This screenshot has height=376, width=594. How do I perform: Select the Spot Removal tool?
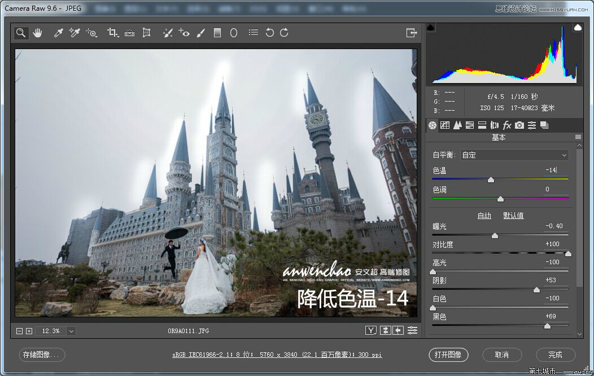click(168, 33)
